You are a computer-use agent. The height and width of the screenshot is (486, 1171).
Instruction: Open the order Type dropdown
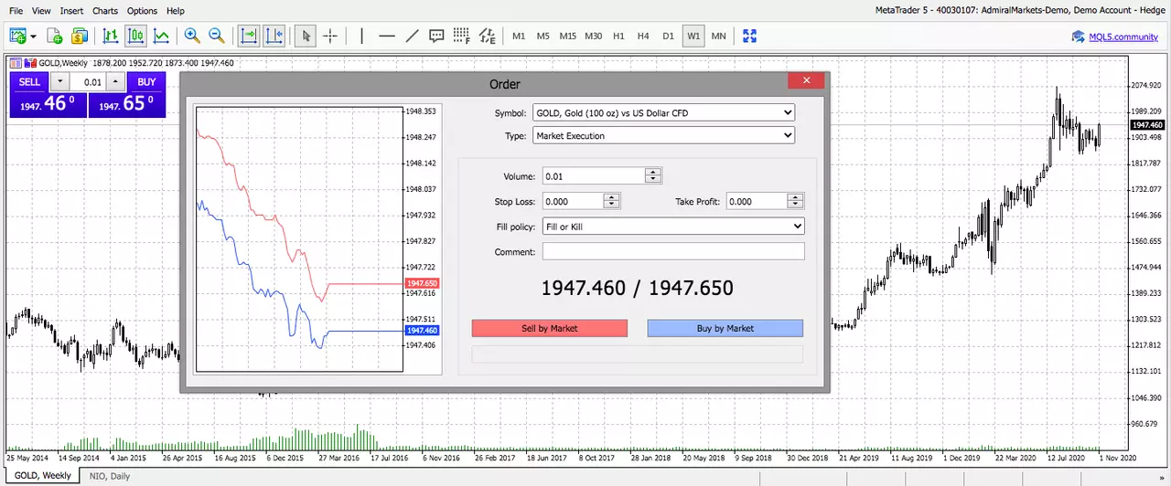pyautogui.click(x=663, y=135)
